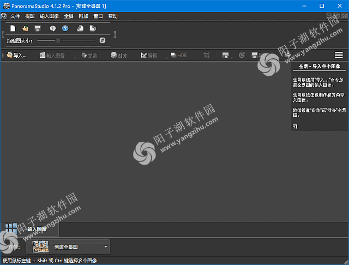Click the workflow toolbar drag handle
The width and height of the screenshot is (349, 265).
tap(3, 55)
